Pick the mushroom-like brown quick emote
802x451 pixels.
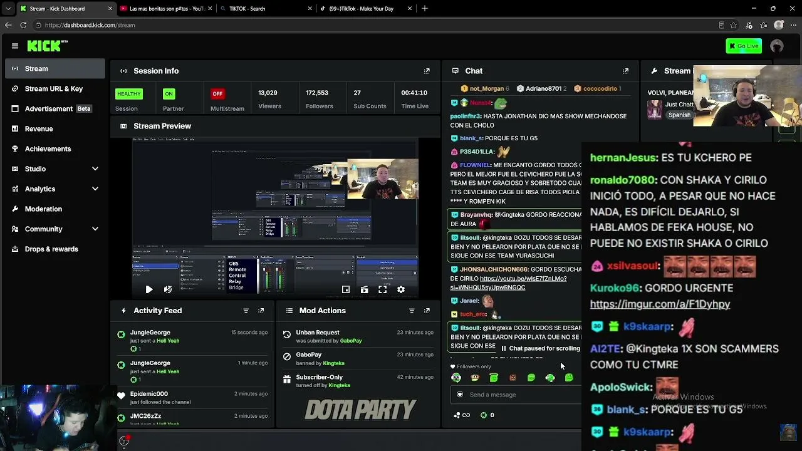click(x=475, y=378)
